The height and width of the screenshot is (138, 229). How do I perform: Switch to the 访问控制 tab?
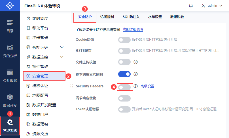(x=107, y=17)
